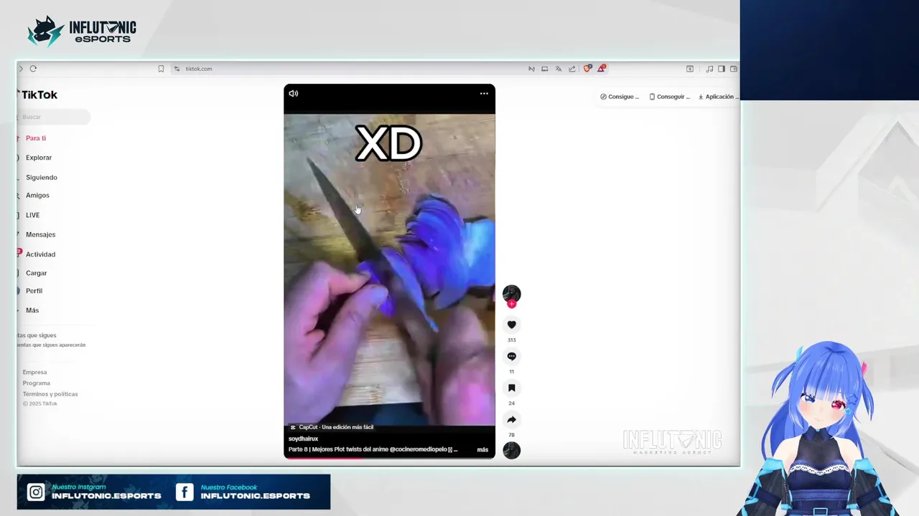Screen dimensions: 919x516
Task: Open the LIVE section
Action: click(32, 215)
